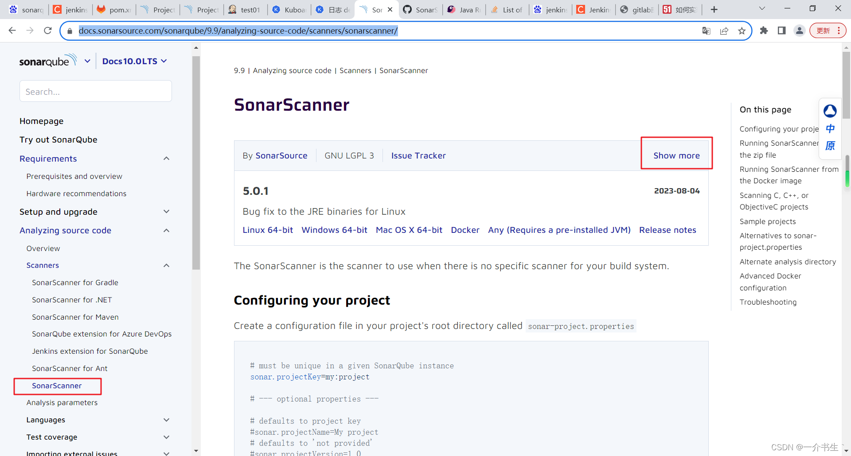Toggle the browser side panel icon
Image resolution: width=851 pixels, height=456 pixels.
782,31
